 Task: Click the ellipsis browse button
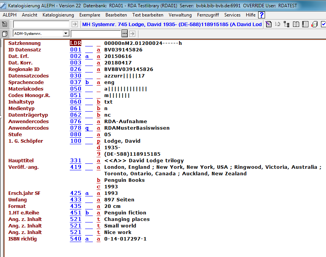coord(124,34)
